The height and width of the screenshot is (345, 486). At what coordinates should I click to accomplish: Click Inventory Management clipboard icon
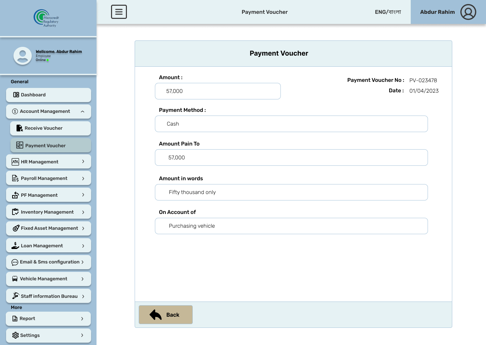point(16,212)
